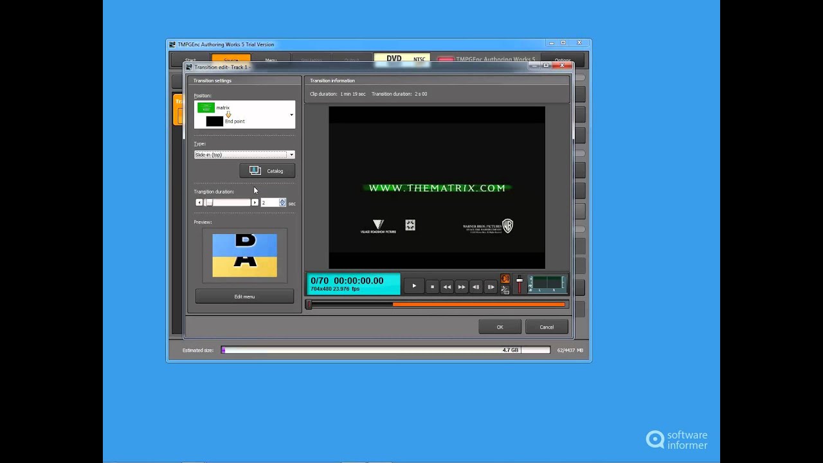Click the yellow arrow icon in the Position box
This screenshot has height=463, width=823.
pos(228,114)
